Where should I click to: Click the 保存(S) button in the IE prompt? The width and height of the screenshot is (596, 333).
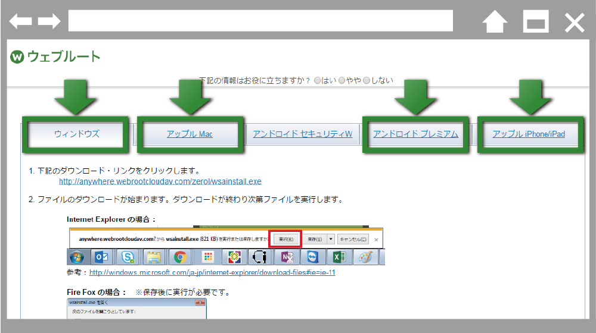(315, 239)
